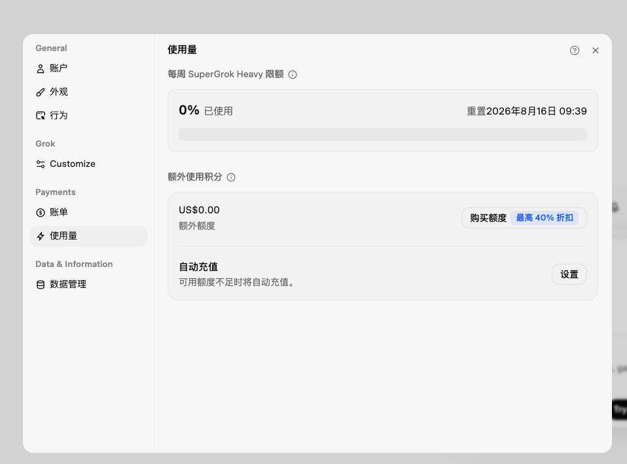Close the settings dialog with X

[x=596, y=50]
